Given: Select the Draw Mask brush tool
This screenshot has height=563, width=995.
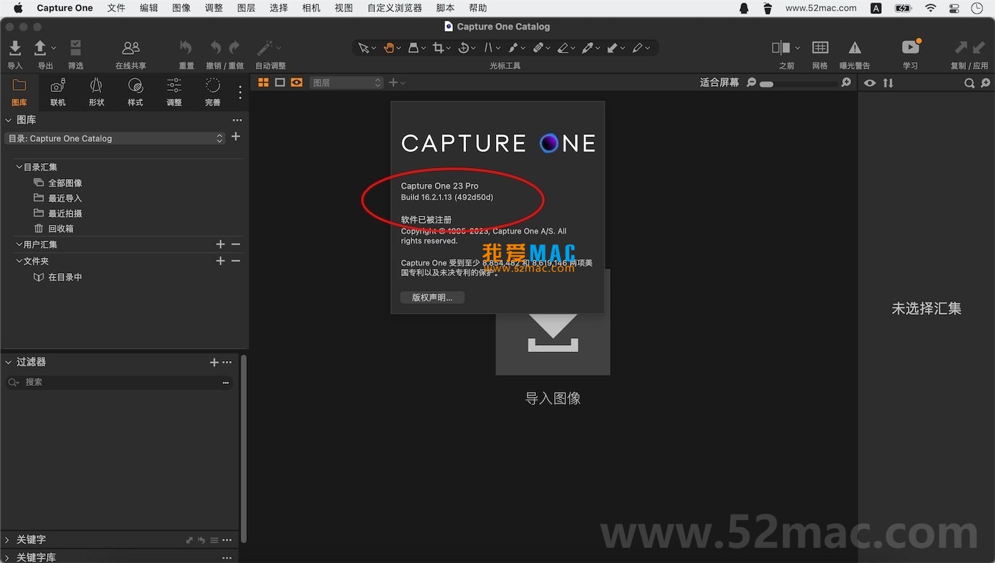Looking at the screenshot, I should click(x=514, y=48).
